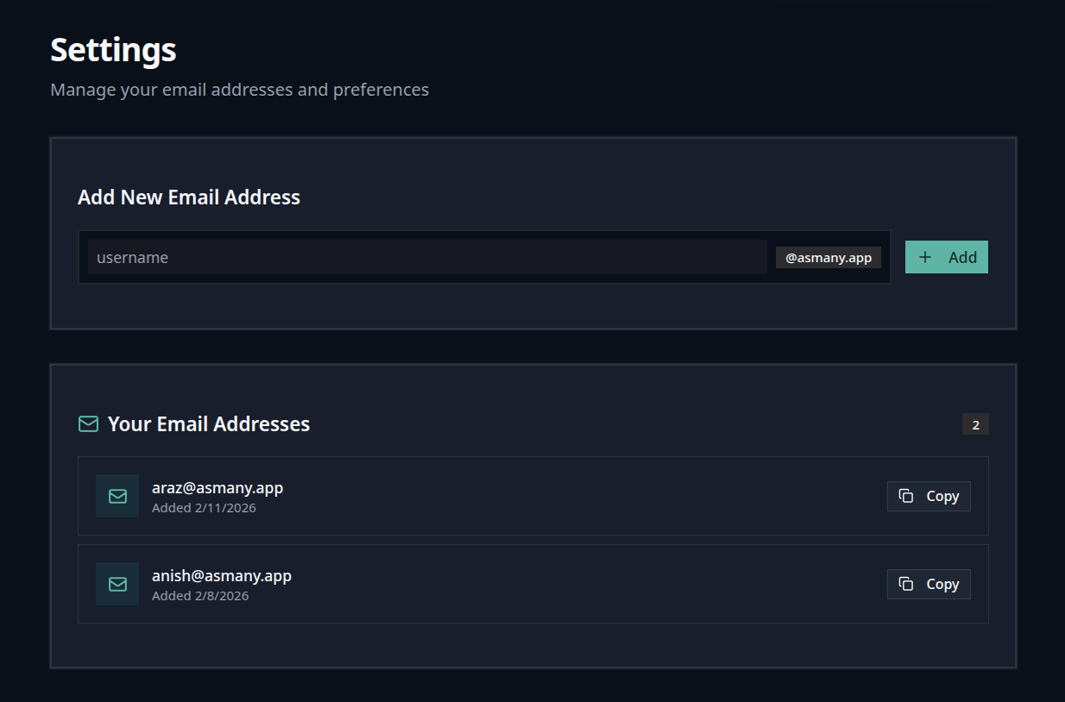
Task: Select the araz@asmany.app email entry
Action: 532,496
